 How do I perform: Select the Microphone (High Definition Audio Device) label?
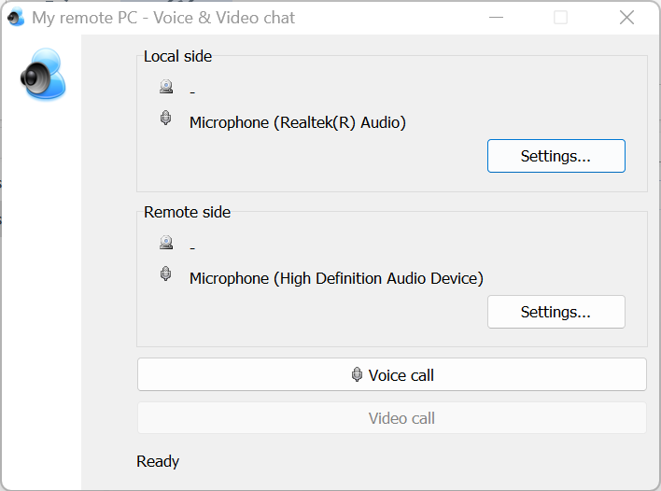pyautogui.click(x=336, y=278)
